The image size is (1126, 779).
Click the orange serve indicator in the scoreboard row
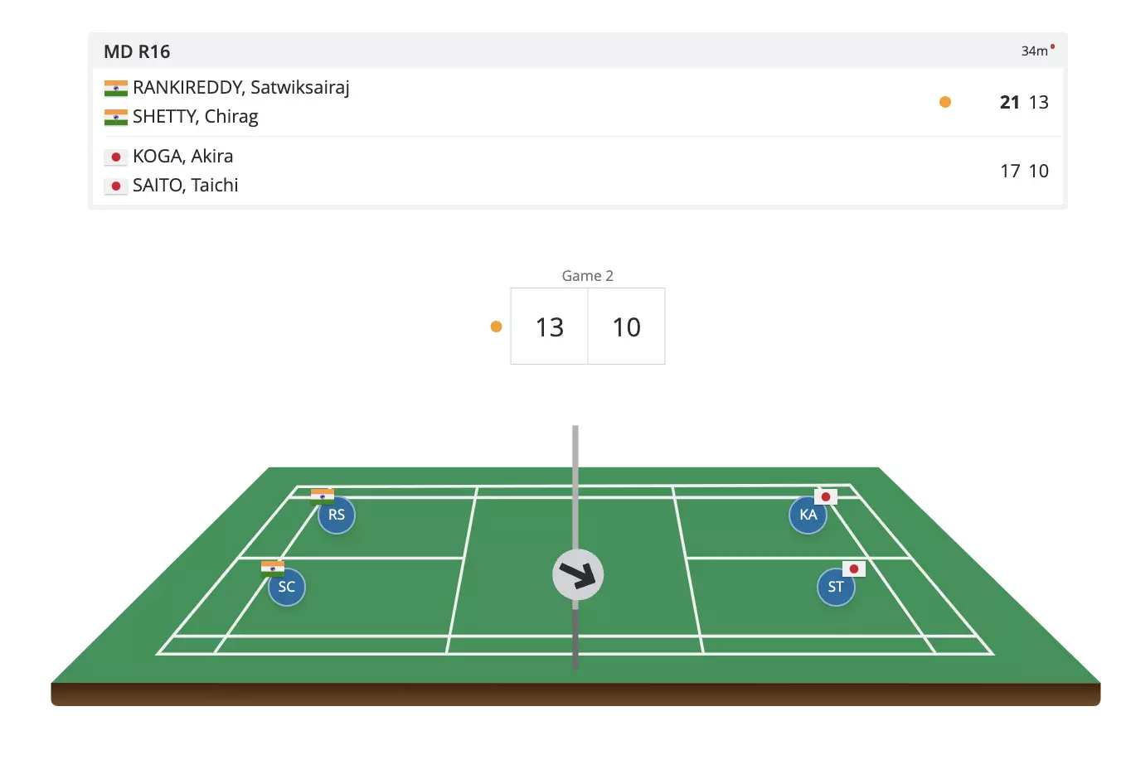945,102
